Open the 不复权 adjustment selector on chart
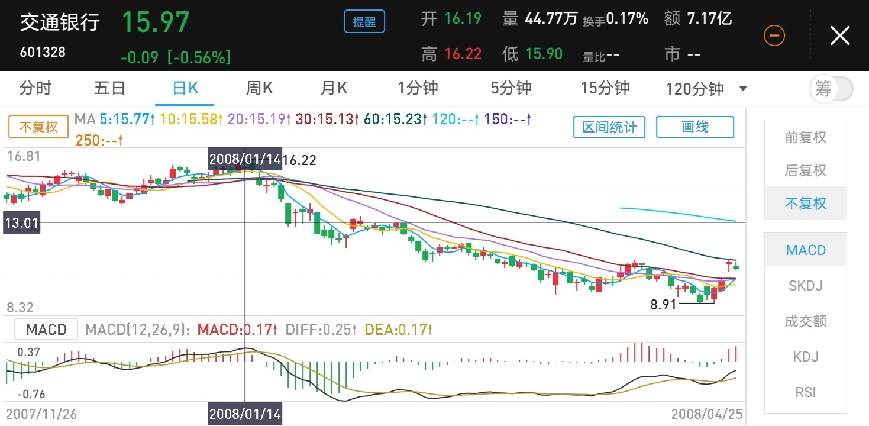Screen dimensions: 869x426 [x=39, y=127]
